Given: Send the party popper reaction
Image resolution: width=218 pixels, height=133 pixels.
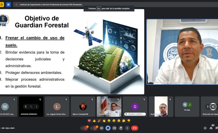Looking at the screenshot, I should (99, 121).
